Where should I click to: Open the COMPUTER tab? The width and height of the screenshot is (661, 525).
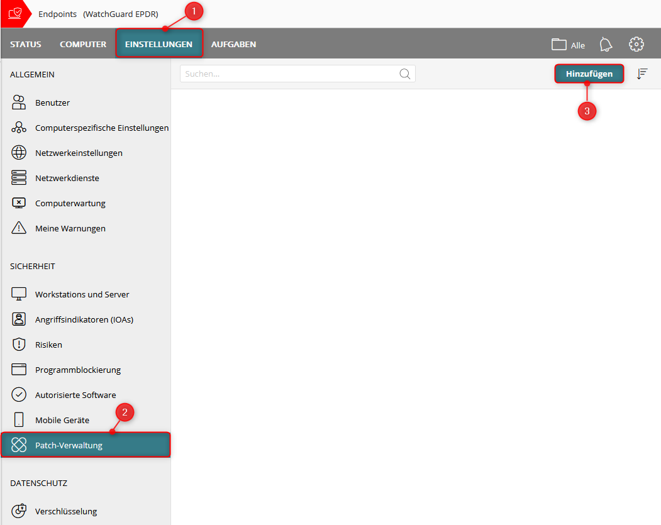point(83,45)
